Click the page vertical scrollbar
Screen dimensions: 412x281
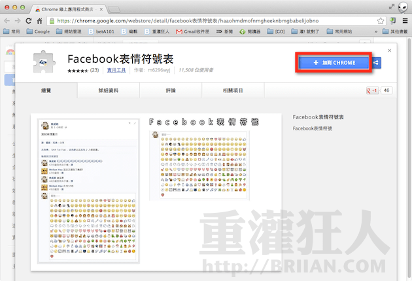[409, 158]
